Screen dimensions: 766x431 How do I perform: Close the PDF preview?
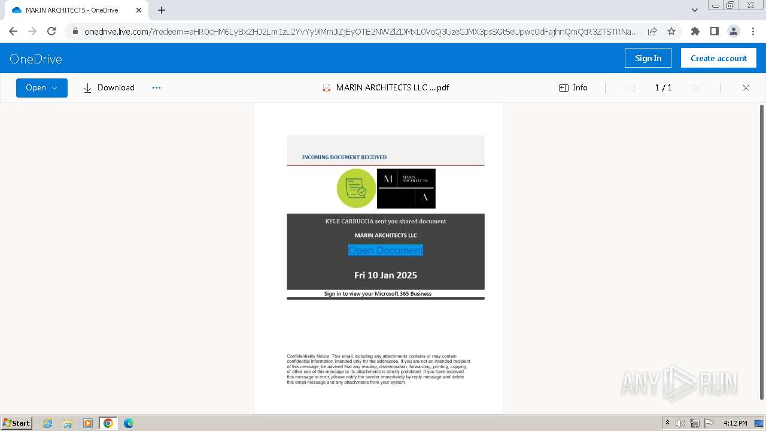click(746, 87)
